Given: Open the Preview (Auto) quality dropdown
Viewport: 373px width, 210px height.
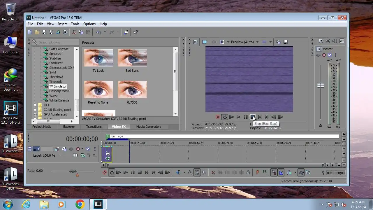Looking at the screenshot, I should point(257,42).
